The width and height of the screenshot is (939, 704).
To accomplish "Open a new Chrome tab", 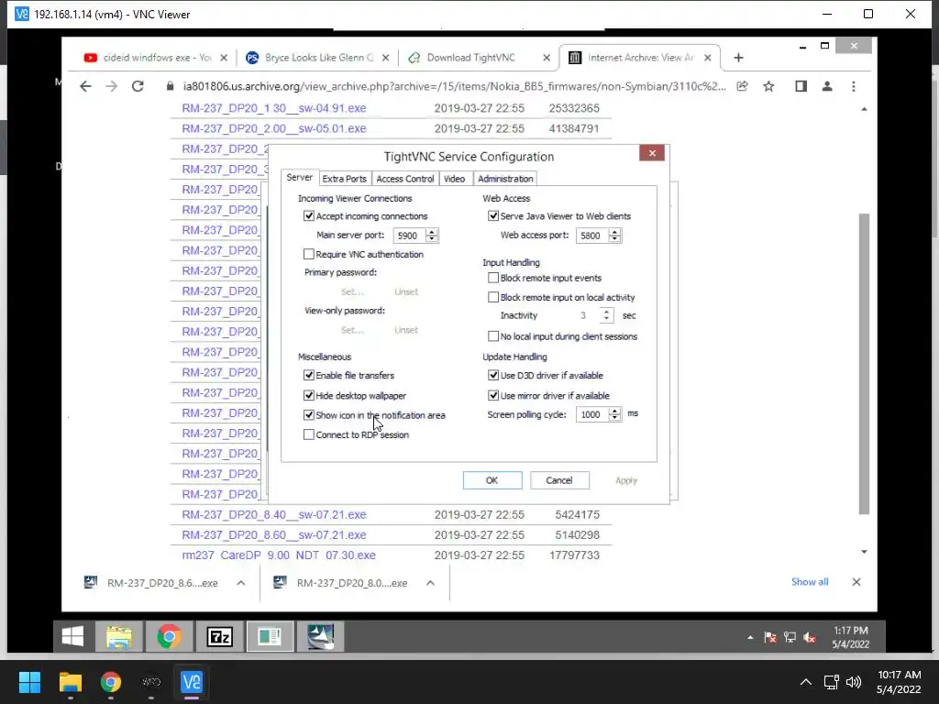I will pos(738,58).
